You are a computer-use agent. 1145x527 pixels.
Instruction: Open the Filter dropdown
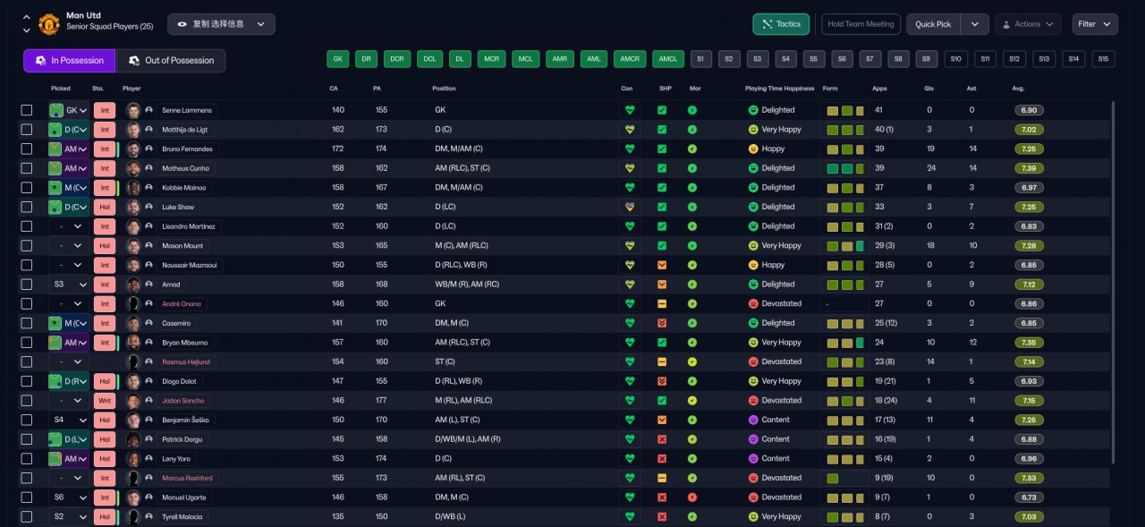click(x=1095, y=24)
